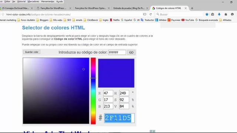The image size is (237, 133).
Task: Open the Ver menu
Action: pos(14,1)
